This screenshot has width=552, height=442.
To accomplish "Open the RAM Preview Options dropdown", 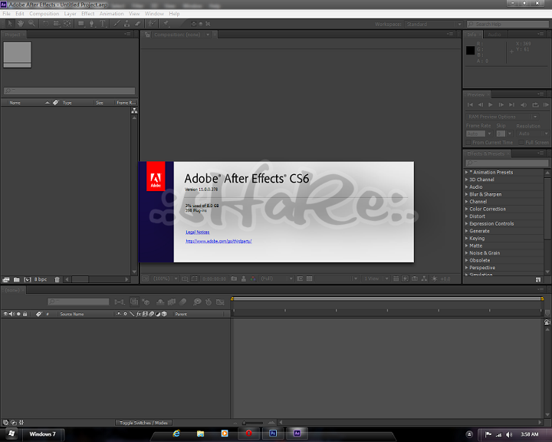I will [x=502, y=117].
